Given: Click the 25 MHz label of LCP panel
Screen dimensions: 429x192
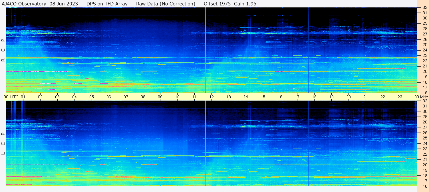Looking at the screenshot, I should point(425,138).
